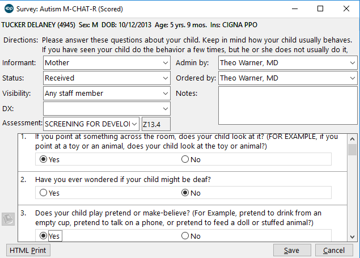Click the survey window's app icon in title bar

[x=8, y=9]
